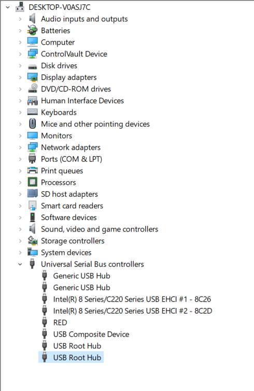
Task: Select the ControlVault Device label
Action: 74,54
